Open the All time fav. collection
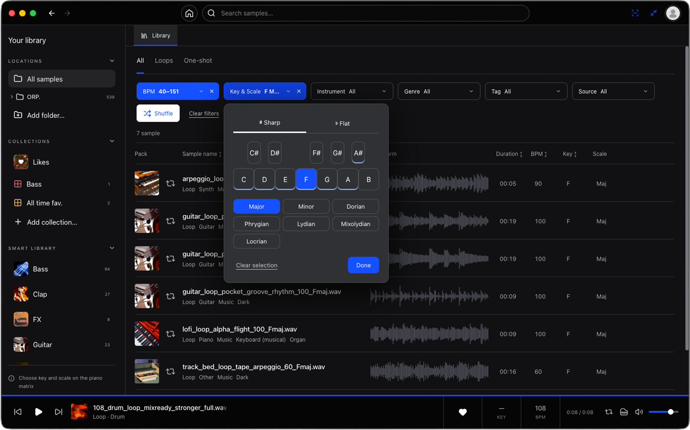The height and width of the screenshot is (430, 690). (x=62, y=203)
